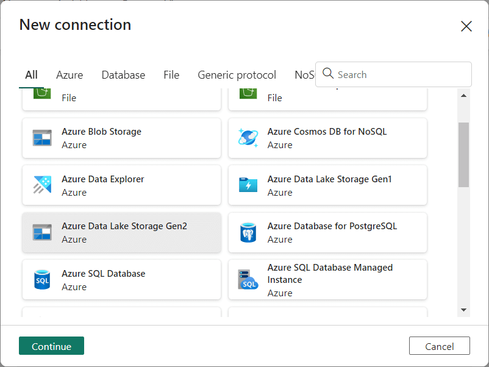The height and width of the screenshot is (367, 489).
Task: Click the scroll down arrow
Action: [463, 310]
